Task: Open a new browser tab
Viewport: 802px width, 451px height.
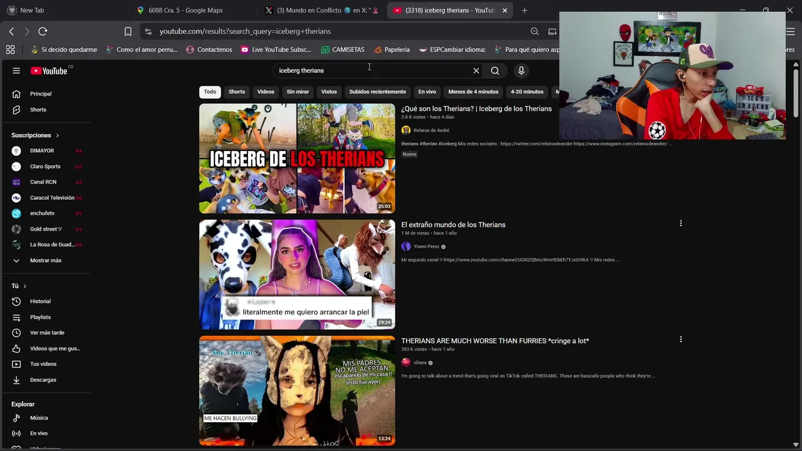Action: coord(524,10)
